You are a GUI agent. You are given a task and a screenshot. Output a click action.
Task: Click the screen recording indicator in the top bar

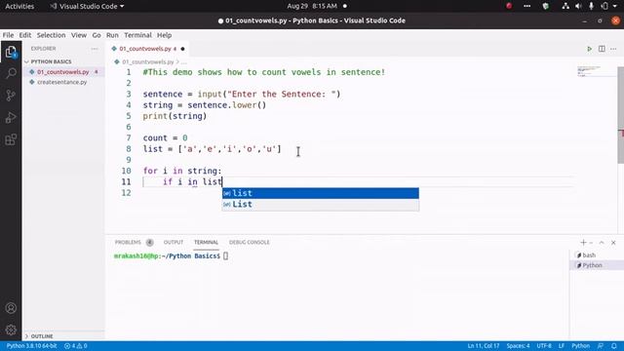coord(509,6)
